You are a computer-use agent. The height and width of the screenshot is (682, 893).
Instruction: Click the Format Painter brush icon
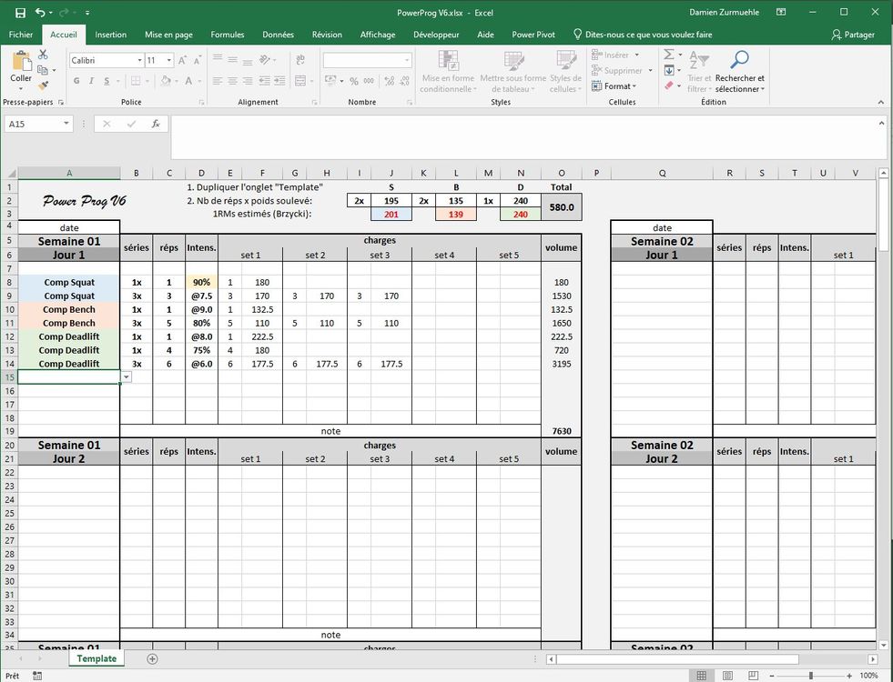[x=44, y=85]
